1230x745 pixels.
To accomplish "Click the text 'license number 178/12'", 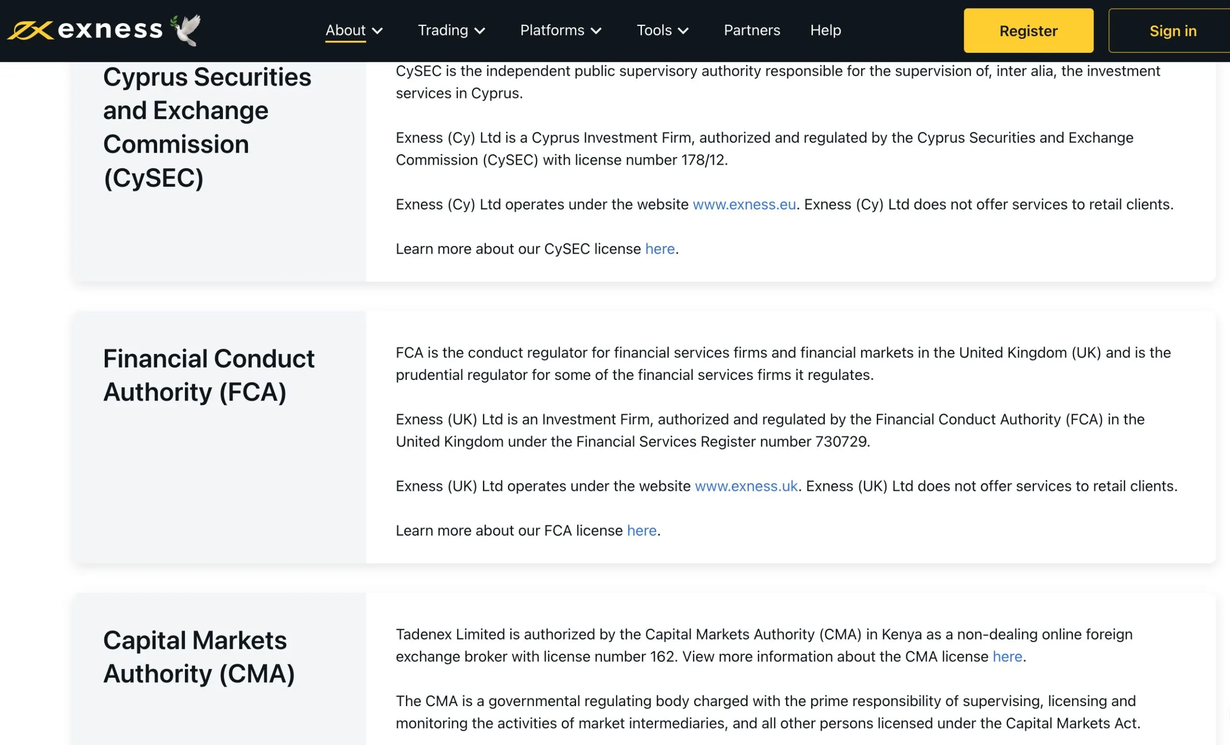I will point(651,160).
